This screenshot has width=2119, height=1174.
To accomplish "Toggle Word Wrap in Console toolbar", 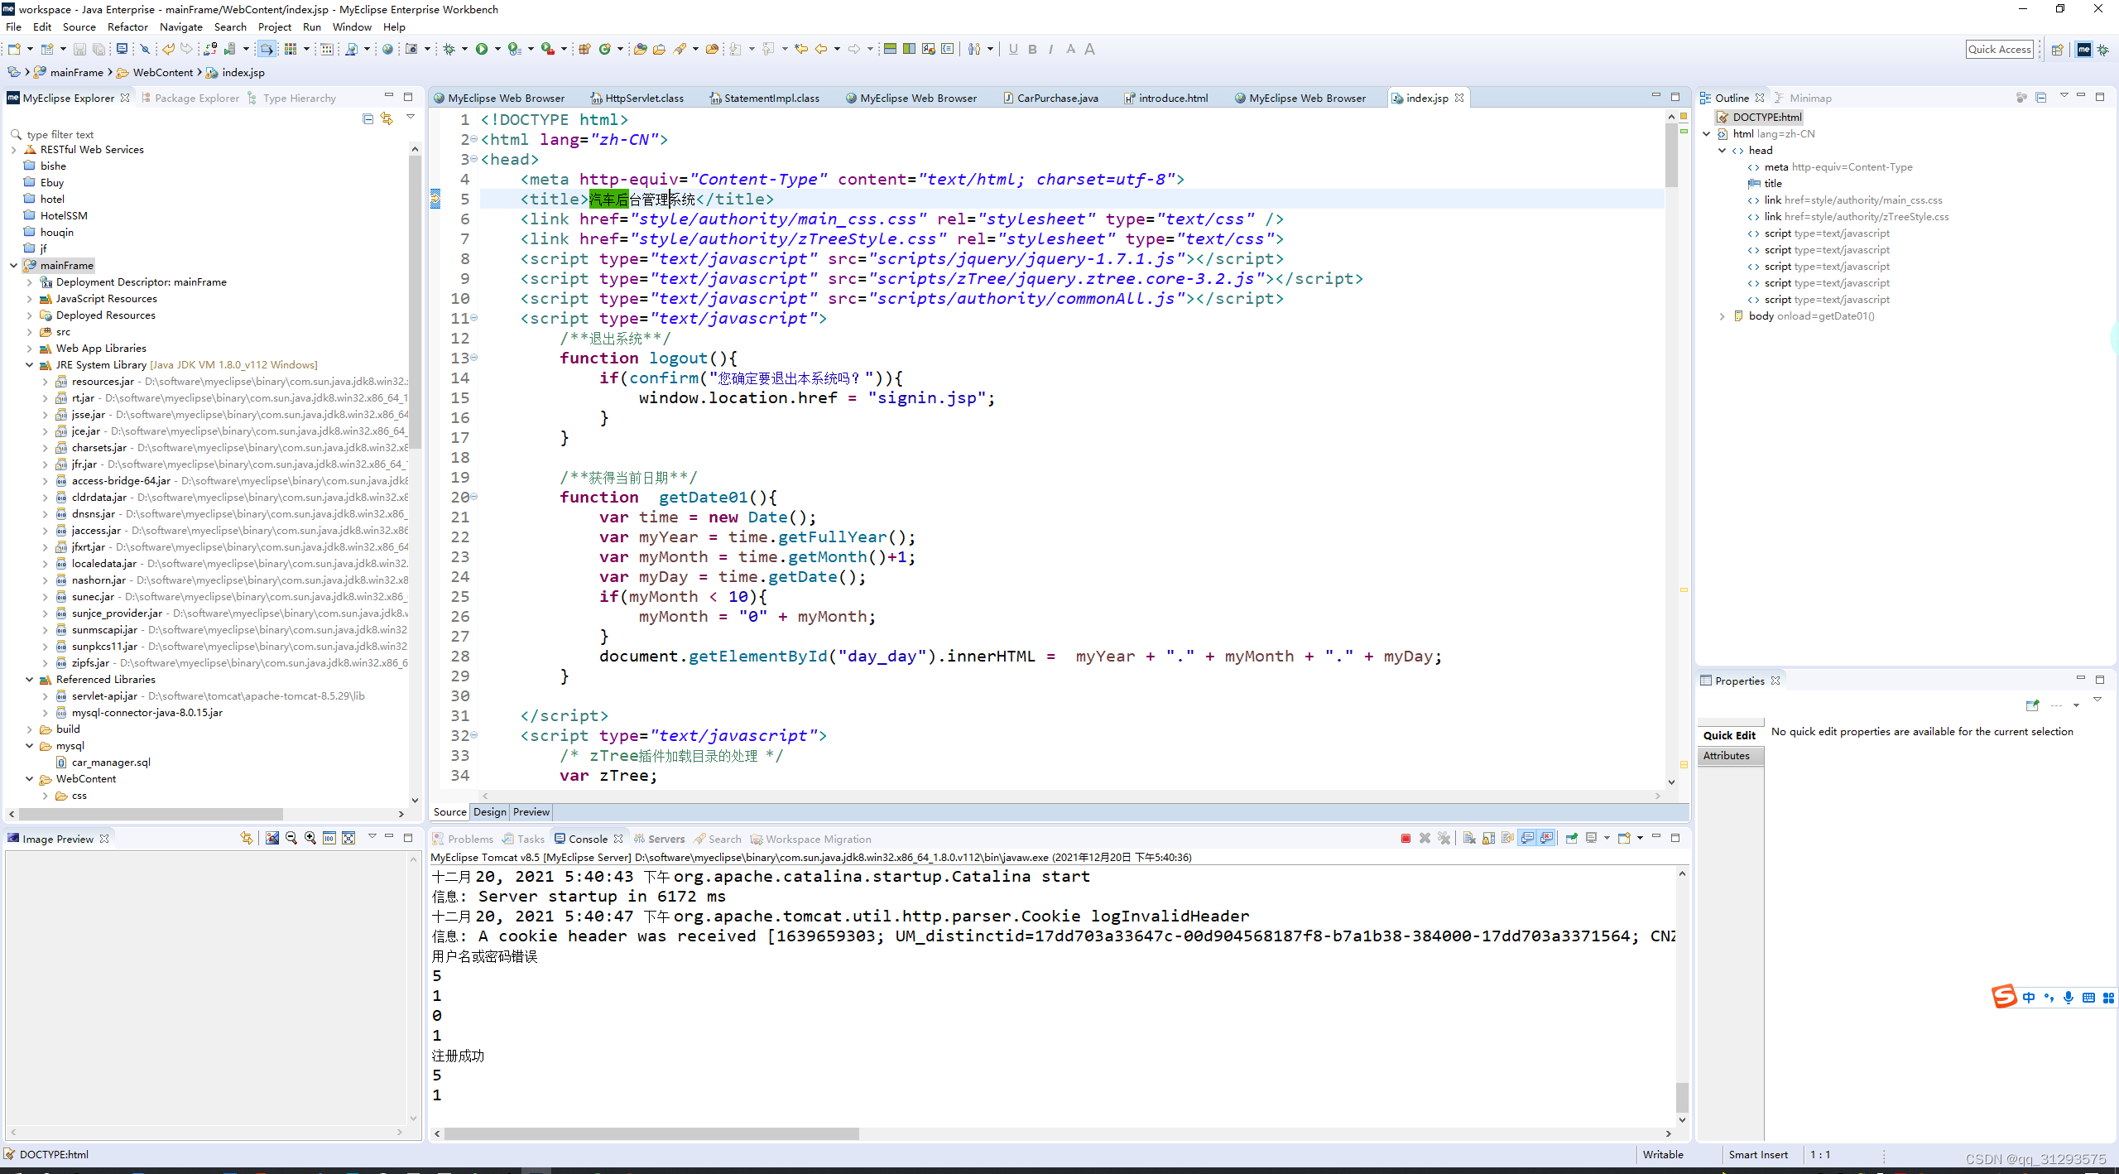I will tap(1507, 839).
